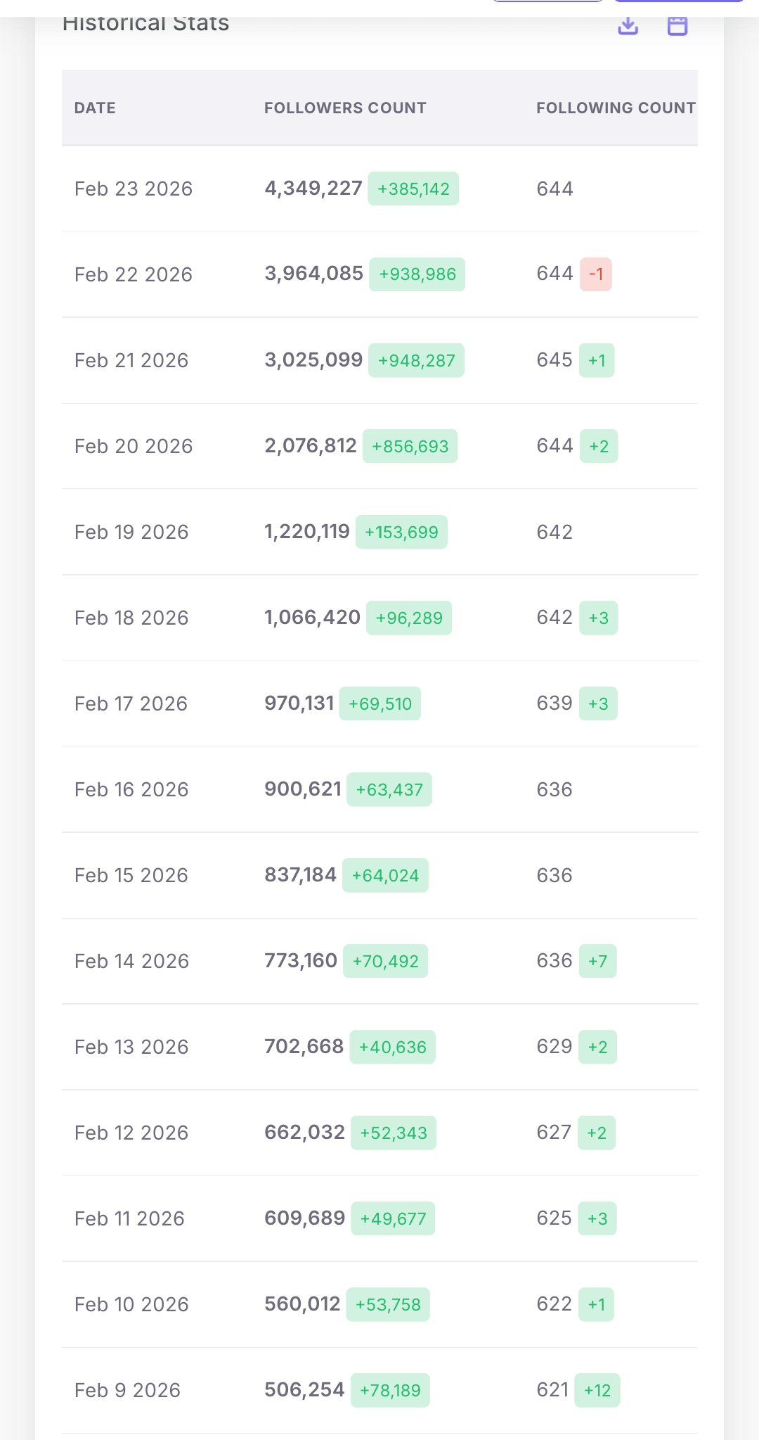This screenshot has height=1440, width=759.
Task: Open the calendar date picker icon
Action: (677, 26)
